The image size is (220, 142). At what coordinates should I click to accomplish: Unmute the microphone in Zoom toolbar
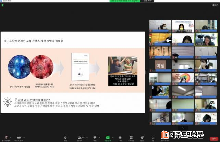5,137
